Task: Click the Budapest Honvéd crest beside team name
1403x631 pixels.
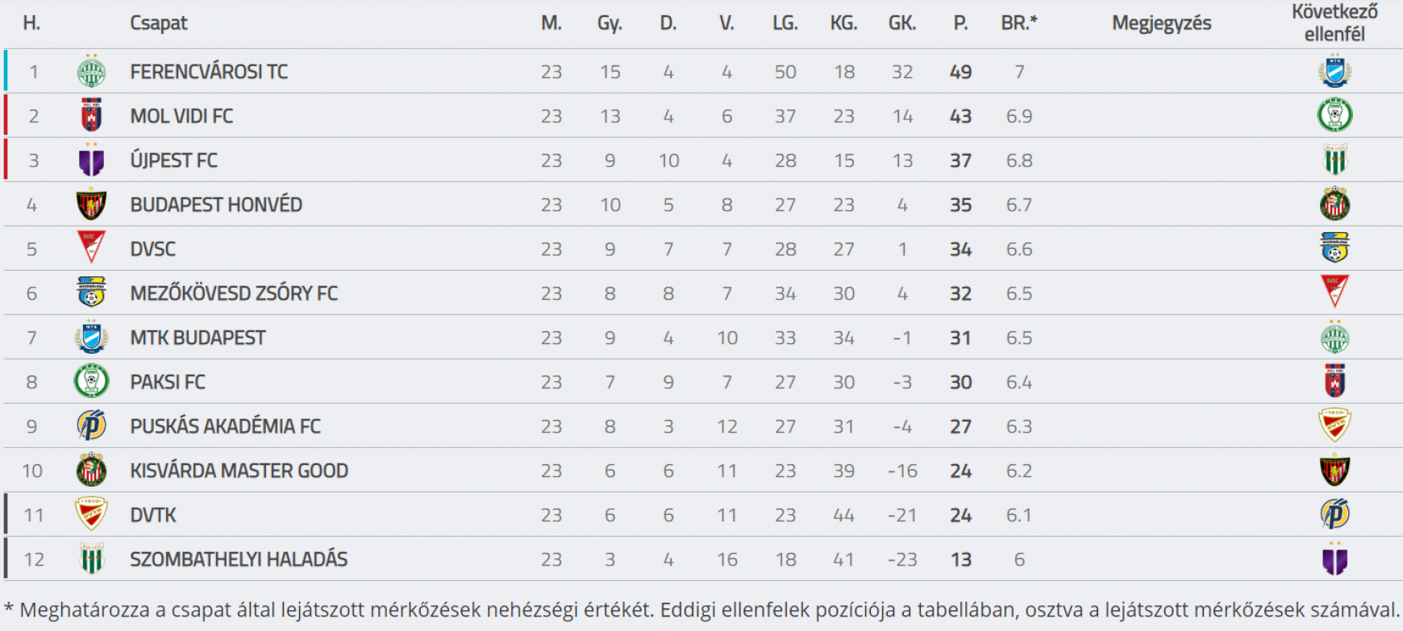Action: point(91,205)
